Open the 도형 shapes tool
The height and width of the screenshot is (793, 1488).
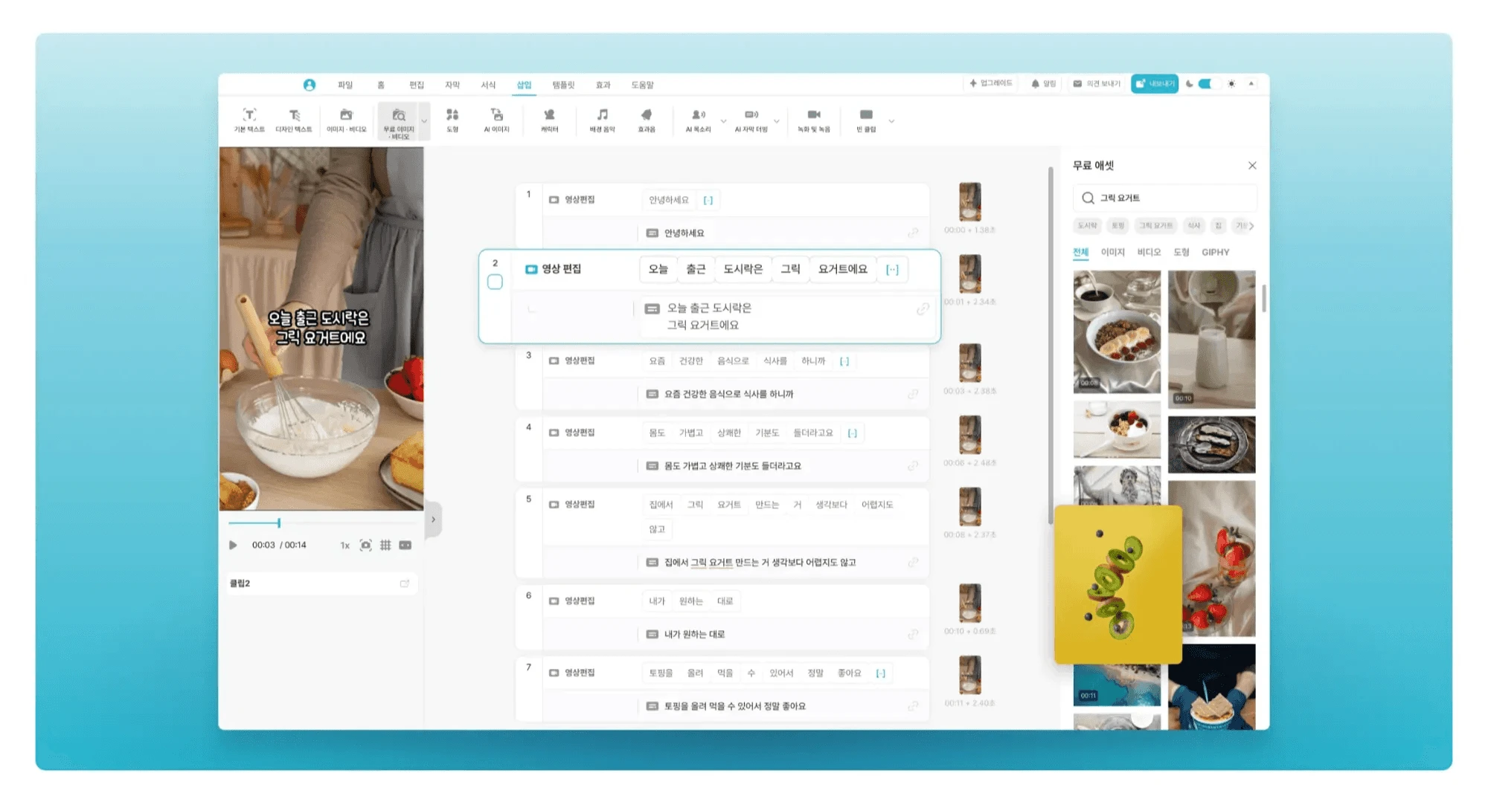(x=452, y=120)
